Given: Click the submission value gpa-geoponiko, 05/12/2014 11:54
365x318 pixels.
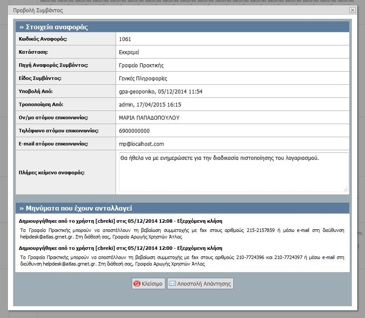Looking at the screenshot, I should point(161,92).
